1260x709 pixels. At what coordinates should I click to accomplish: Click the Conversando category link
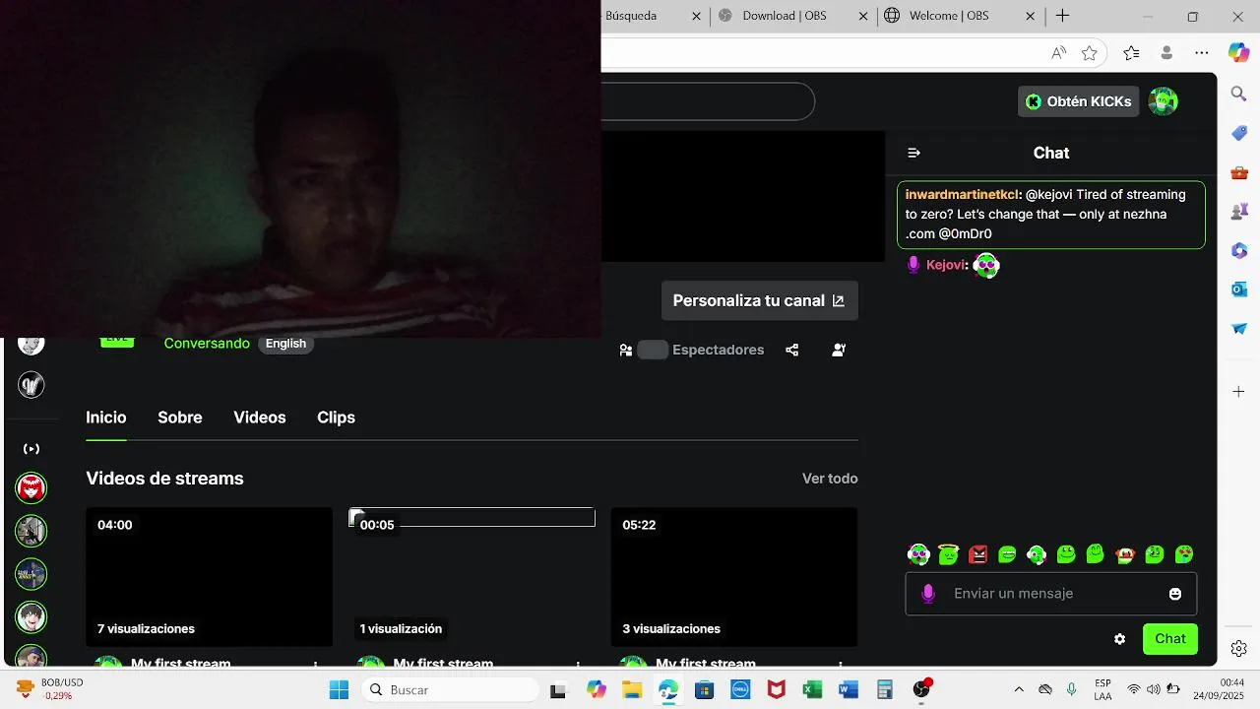[207, 344]
